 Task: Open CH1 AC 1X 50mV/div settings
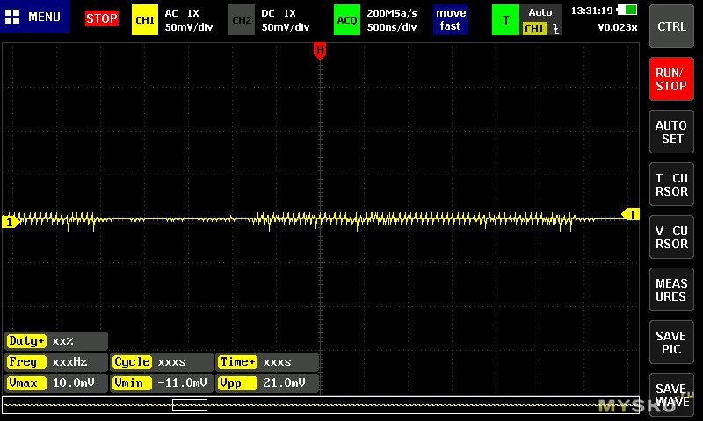[x=188, y=20]
